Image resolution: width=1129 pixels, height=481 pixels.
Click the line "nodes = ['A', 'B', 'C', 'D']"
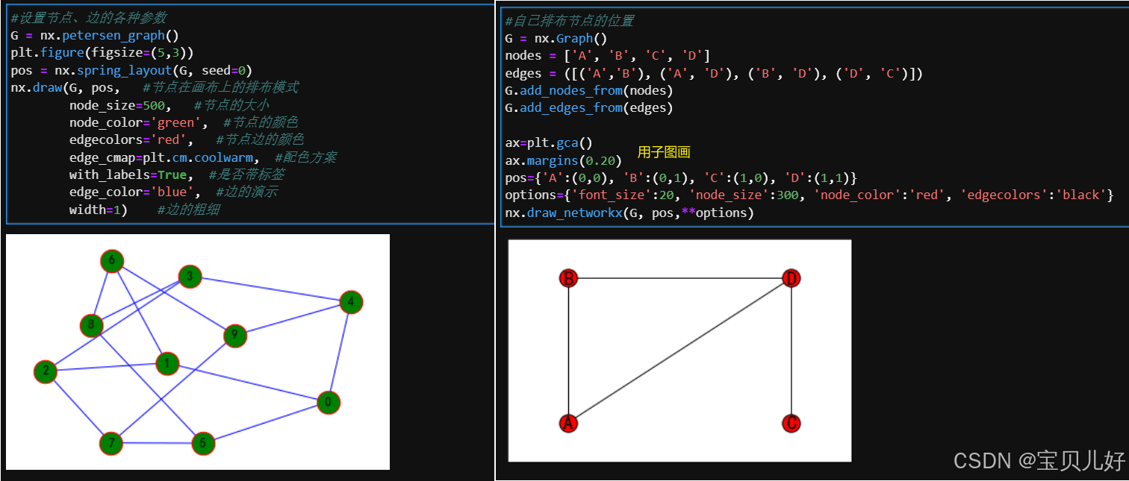(608, 56)
